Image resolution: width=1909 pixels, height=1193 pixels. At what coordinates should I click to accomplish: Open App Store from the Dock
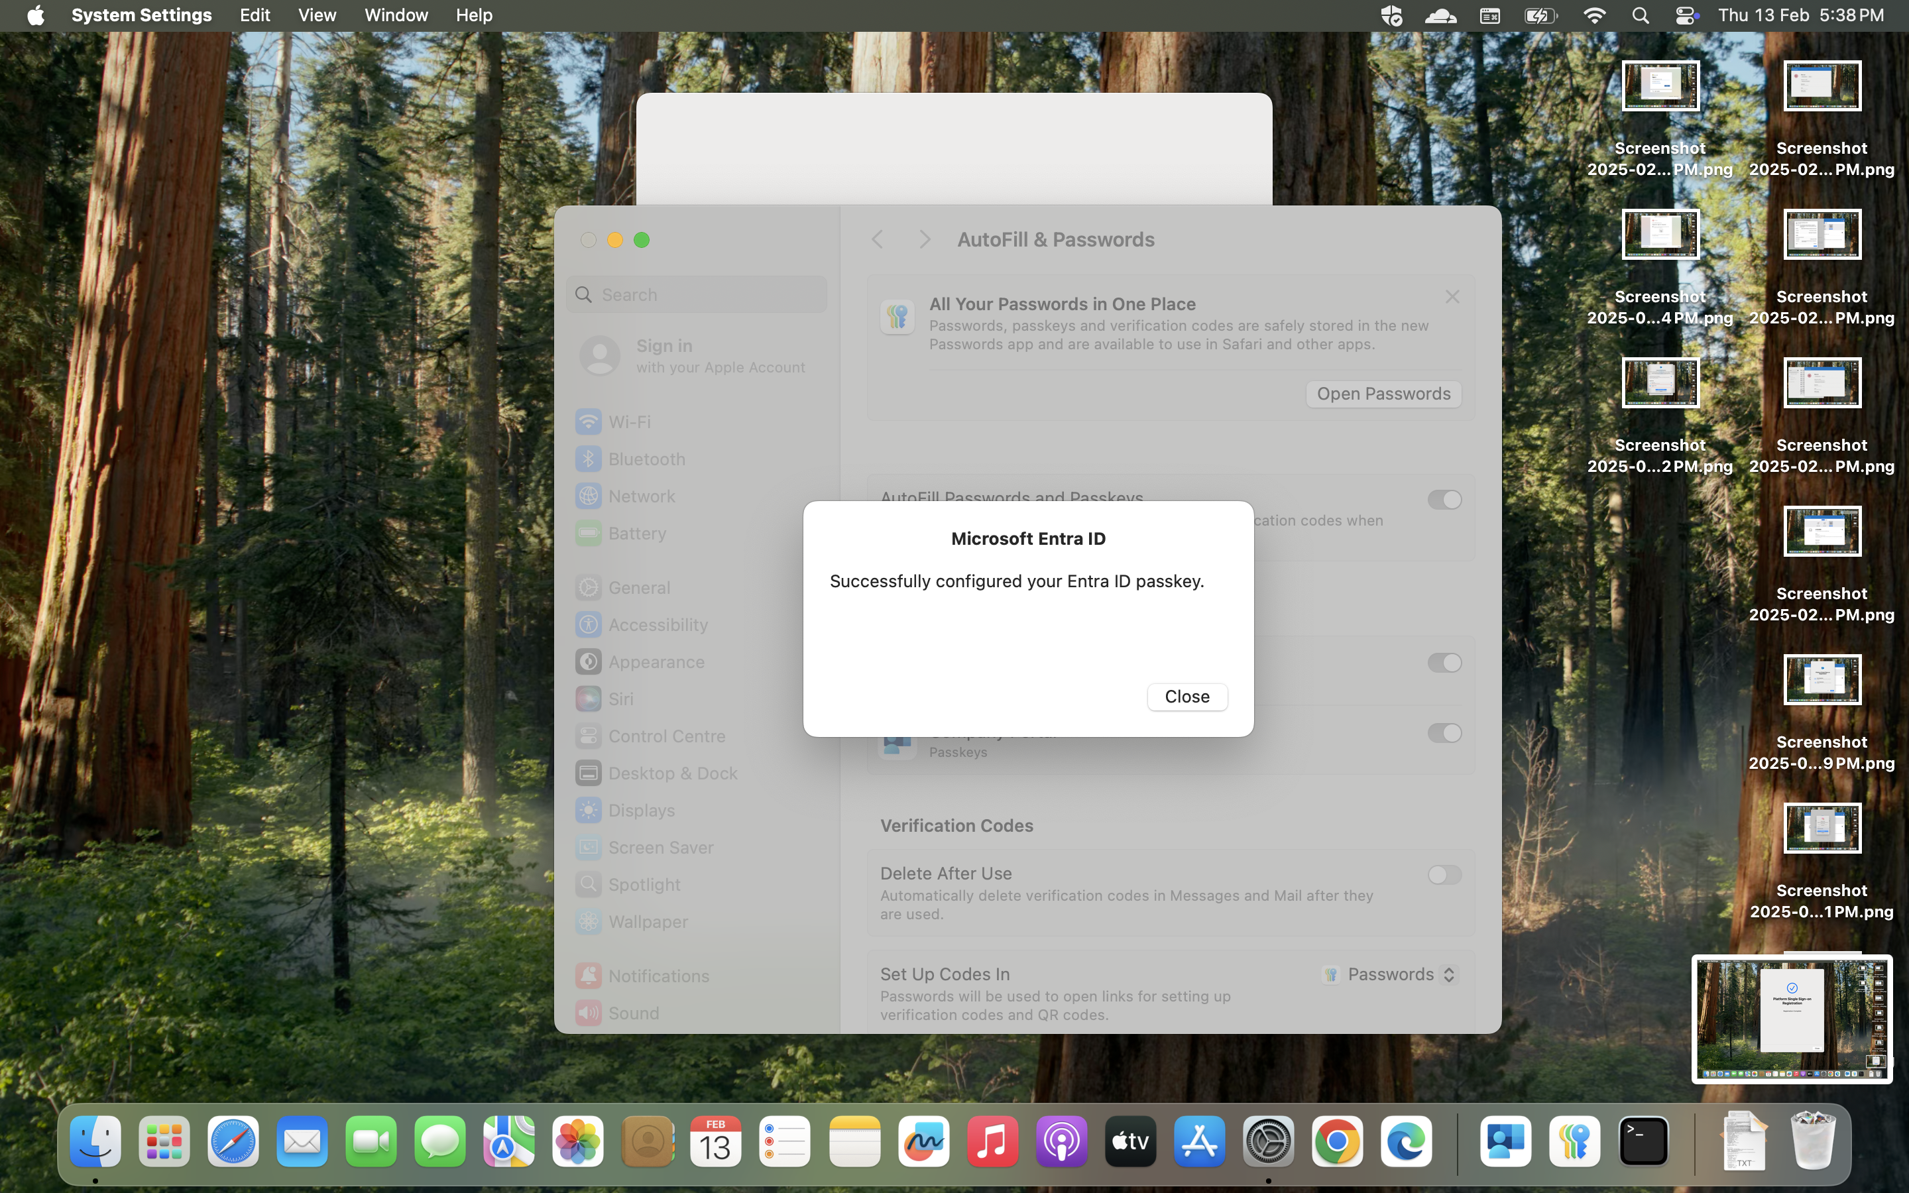pos(1199,1141)
